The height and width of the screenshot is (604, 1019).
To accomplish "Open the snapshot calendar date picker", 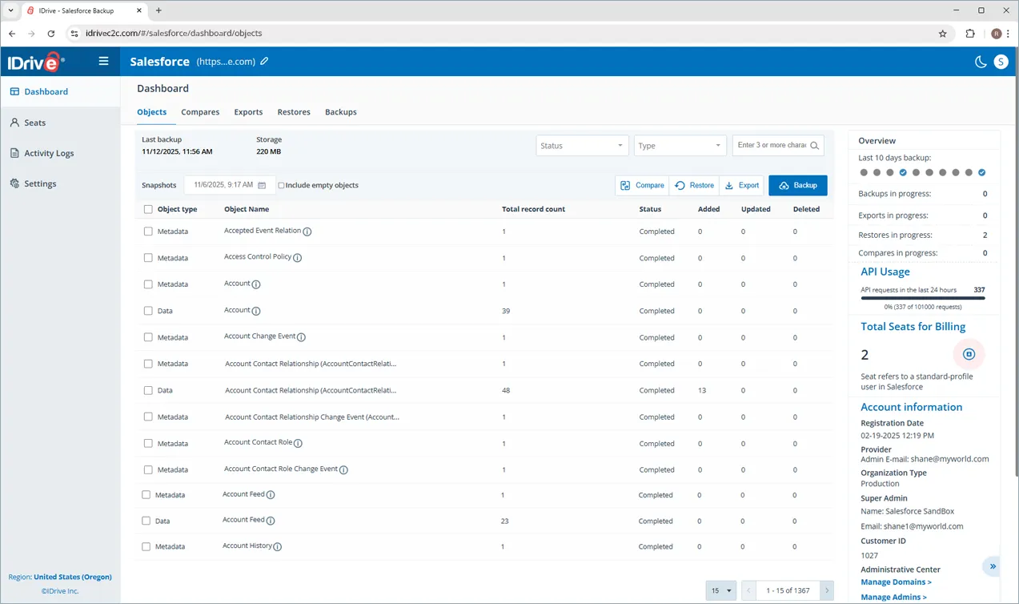I will [262, 186].
